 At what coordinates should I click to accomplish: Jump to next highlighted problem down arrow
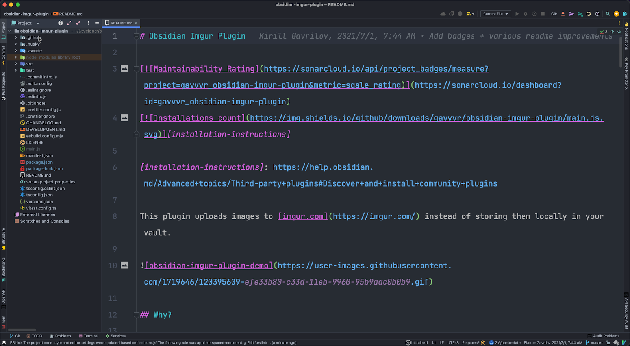(619, 32)
